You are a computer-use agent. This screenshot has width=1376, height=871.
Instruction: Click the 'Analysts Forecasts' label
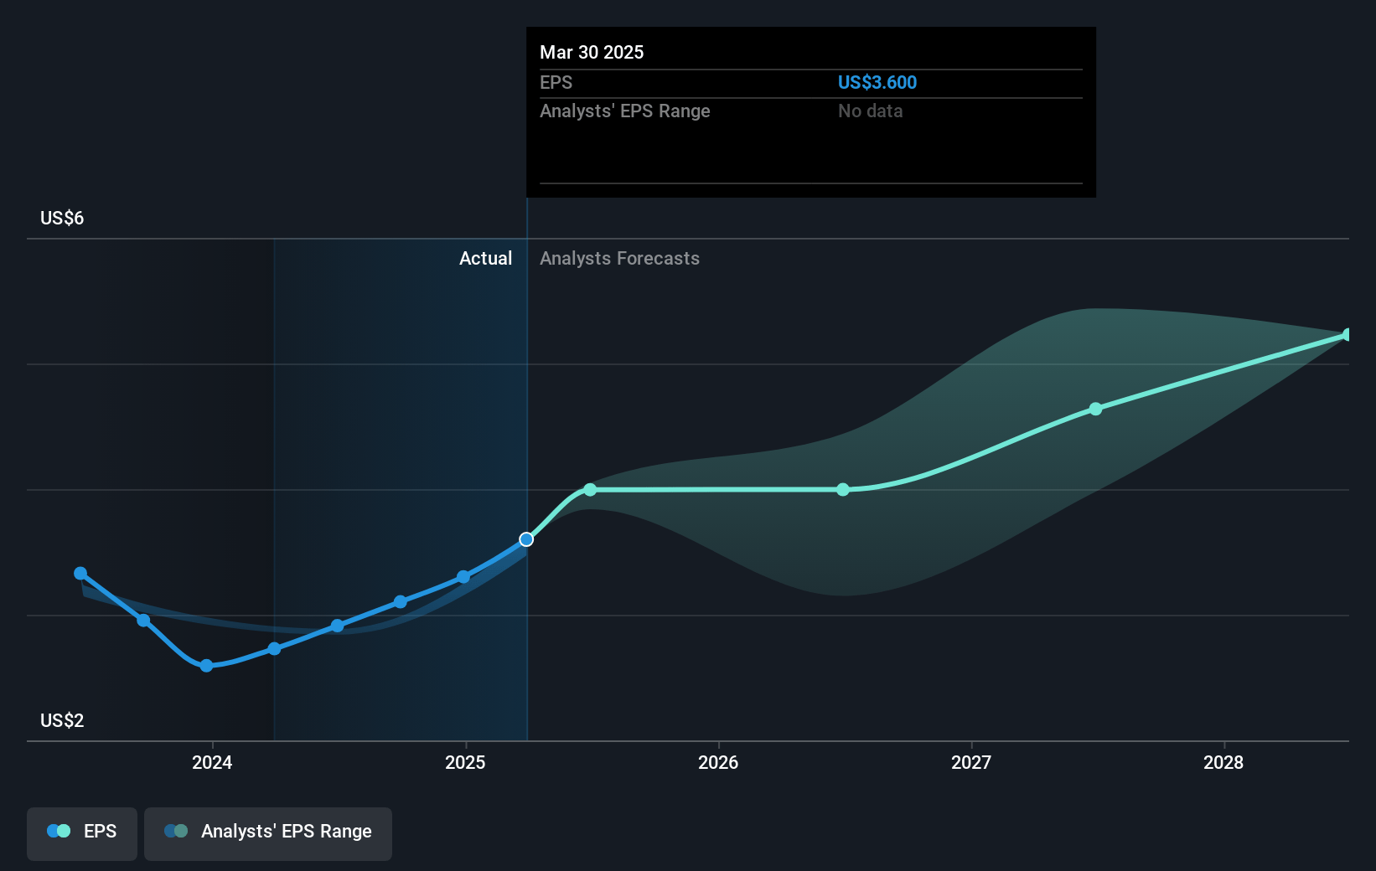(x=619, y=259)
